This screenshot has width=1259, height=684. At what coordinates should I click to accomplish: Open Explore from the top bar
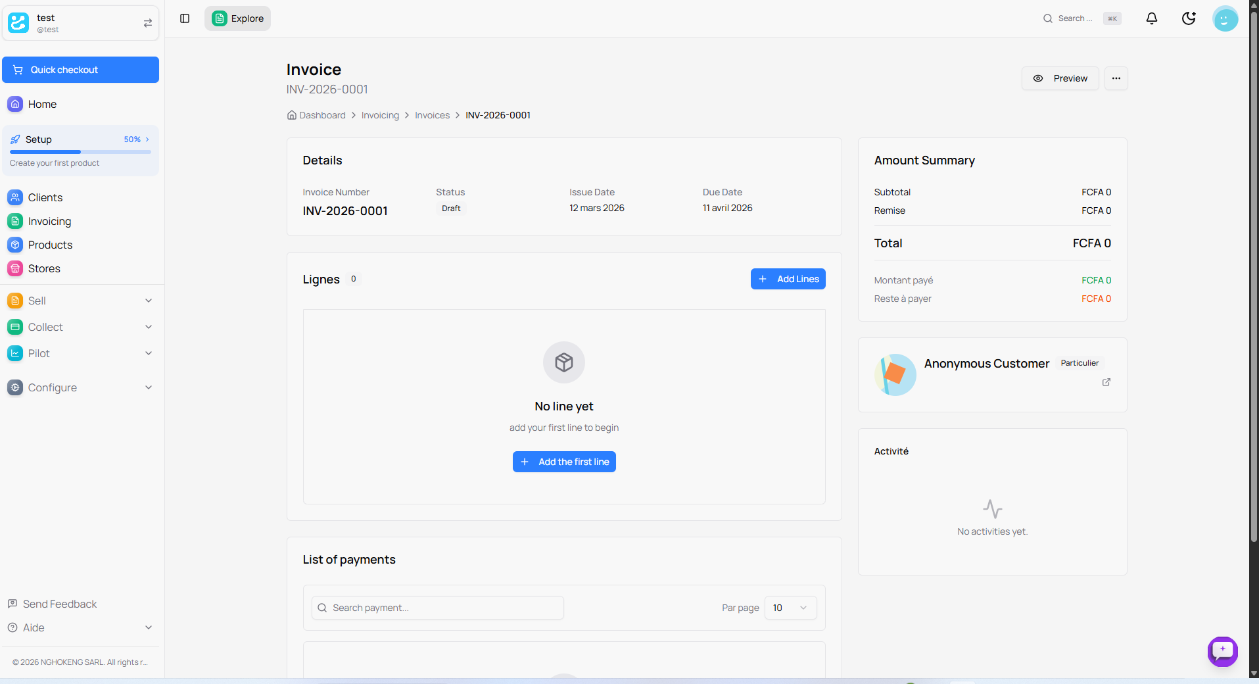(x=237, y=18)
